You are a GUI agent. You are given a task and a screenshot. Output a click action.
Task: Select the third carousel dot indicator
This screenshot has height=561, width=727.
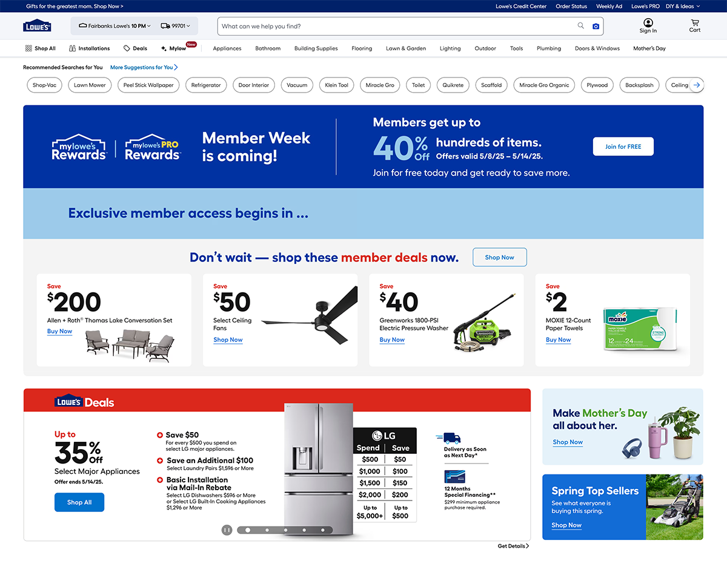coord(285,530)
